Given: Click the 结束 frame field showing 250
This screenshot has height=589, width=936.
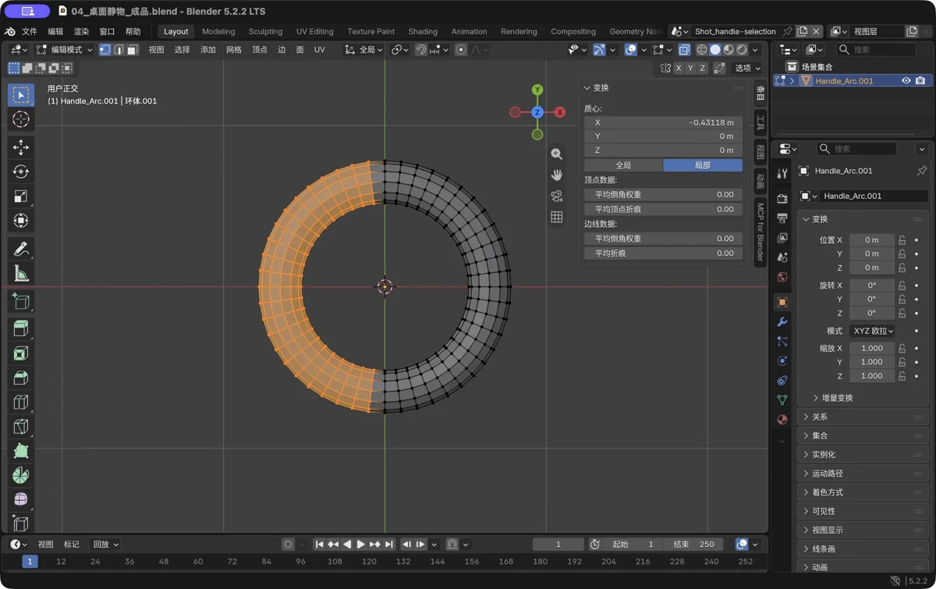Looking at the screenshot, I should 695,545.
